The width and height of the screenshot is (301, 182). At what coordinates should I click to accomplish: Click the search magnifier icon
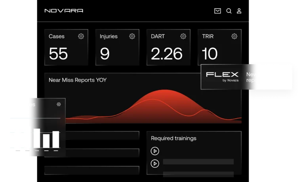click(x=229, y=11)
